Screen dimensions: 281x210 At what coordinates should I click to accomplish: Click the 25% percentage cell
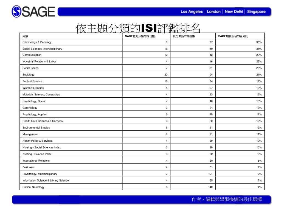pos(259,62)
